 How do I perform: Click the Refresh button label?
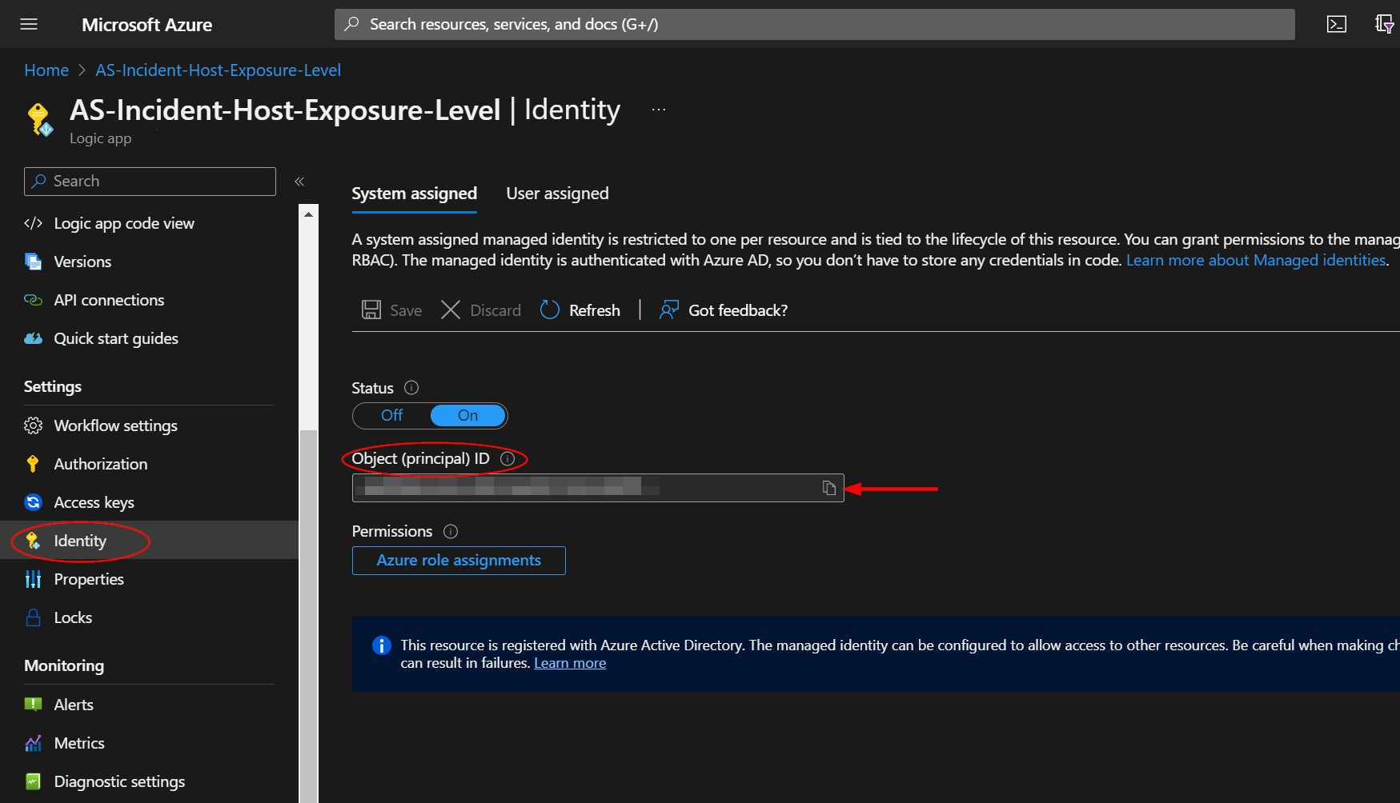[595, 310]
